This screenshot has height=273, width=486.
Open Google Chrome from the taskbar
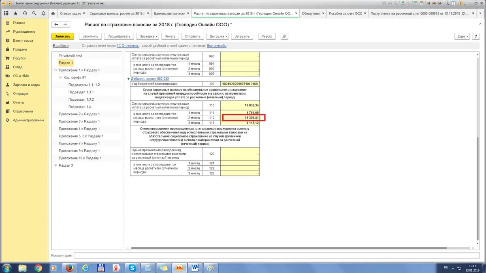coord(38,268)
